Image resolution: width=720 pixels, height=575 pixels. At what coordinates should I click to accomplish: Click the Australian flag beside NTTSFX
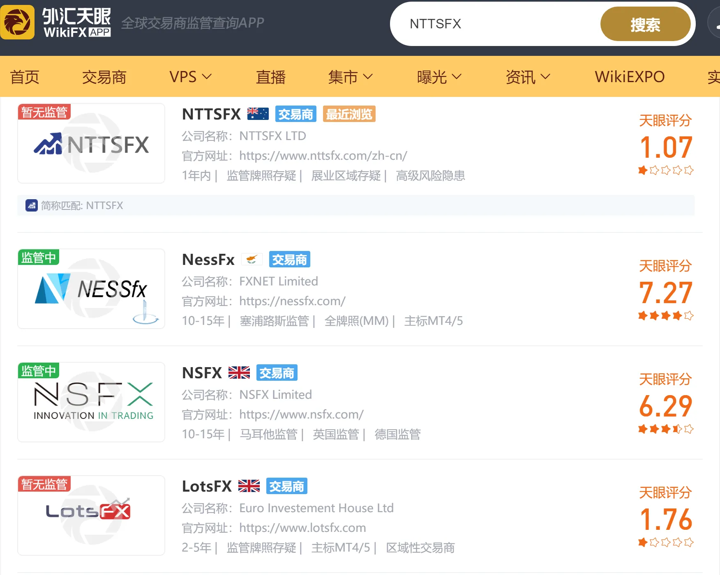pyautogui.click(x=258, y=114)
